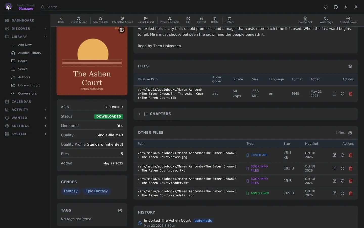
Task: Edit the Ashen Court.m4b file row
Action: coord(334,94)
